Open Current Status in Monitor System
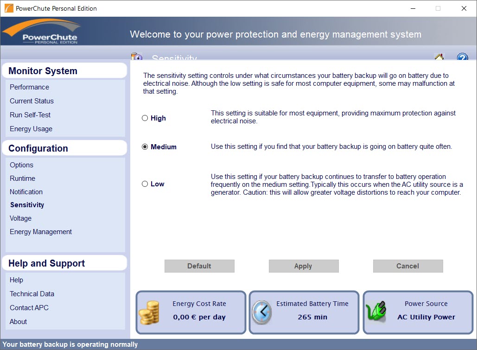477x350 pixels. pos(32,101)
